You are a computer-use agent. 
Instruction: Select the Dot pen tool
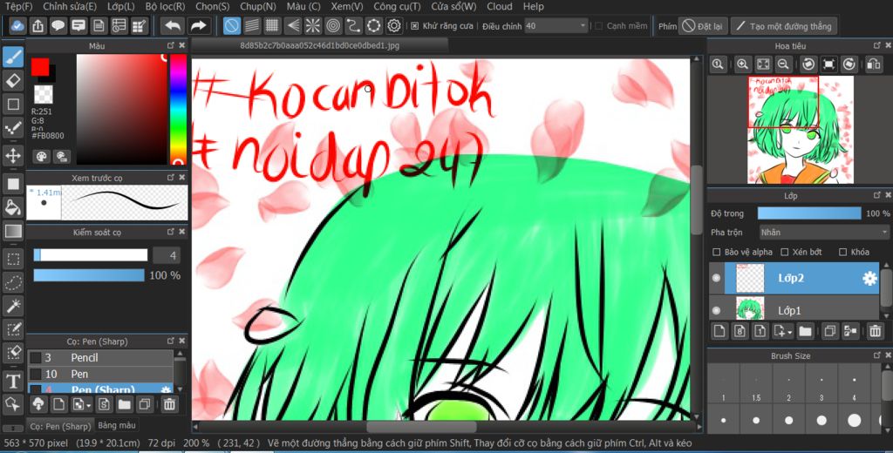coord(13,129)
